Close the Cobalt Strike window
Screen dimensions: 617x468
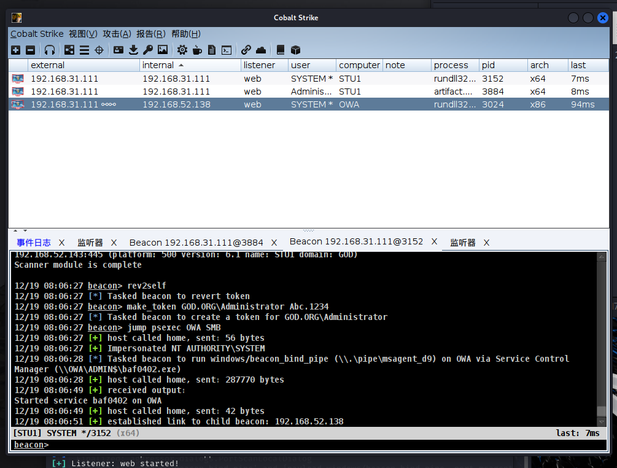click(602, 18)
